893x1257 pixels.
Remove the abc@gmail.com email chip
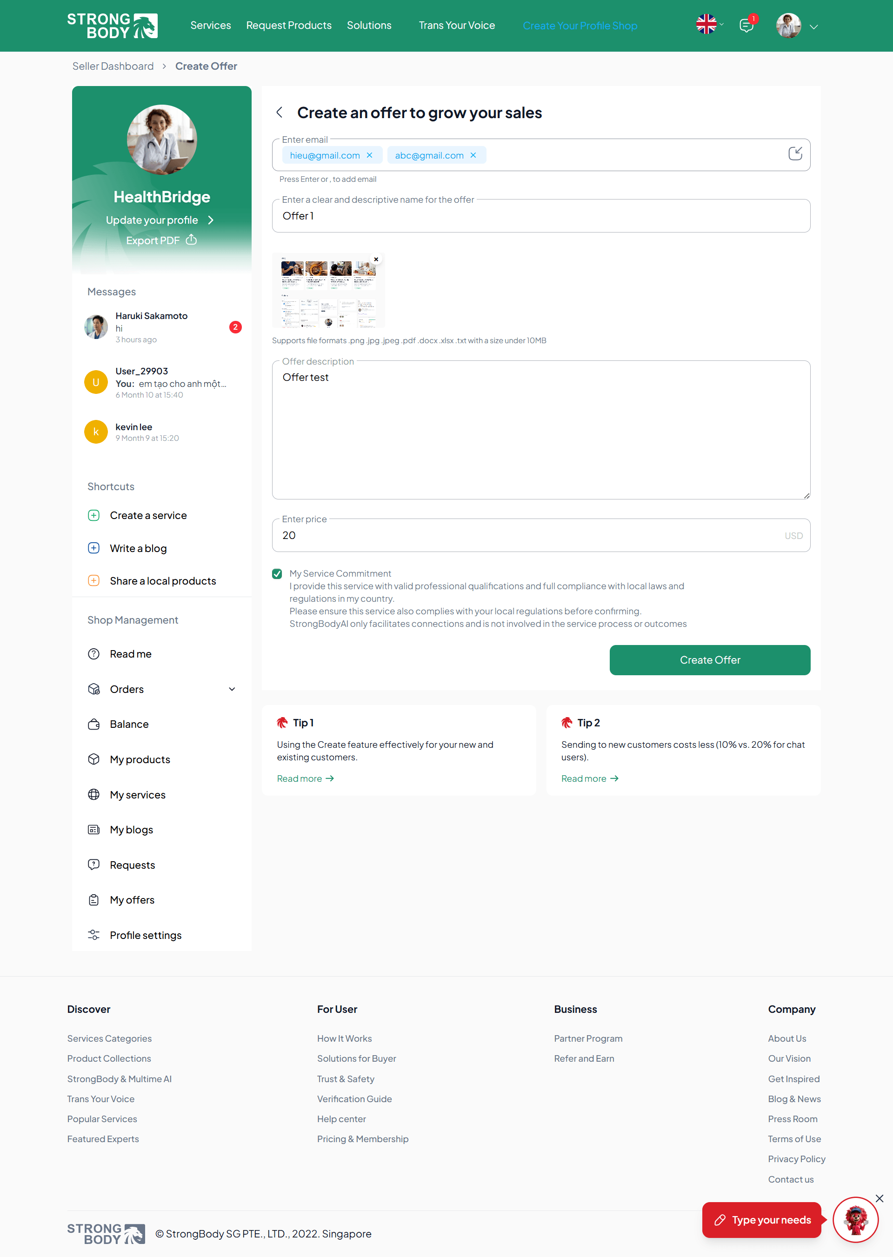pyautogui.click(x=473, y=156)
